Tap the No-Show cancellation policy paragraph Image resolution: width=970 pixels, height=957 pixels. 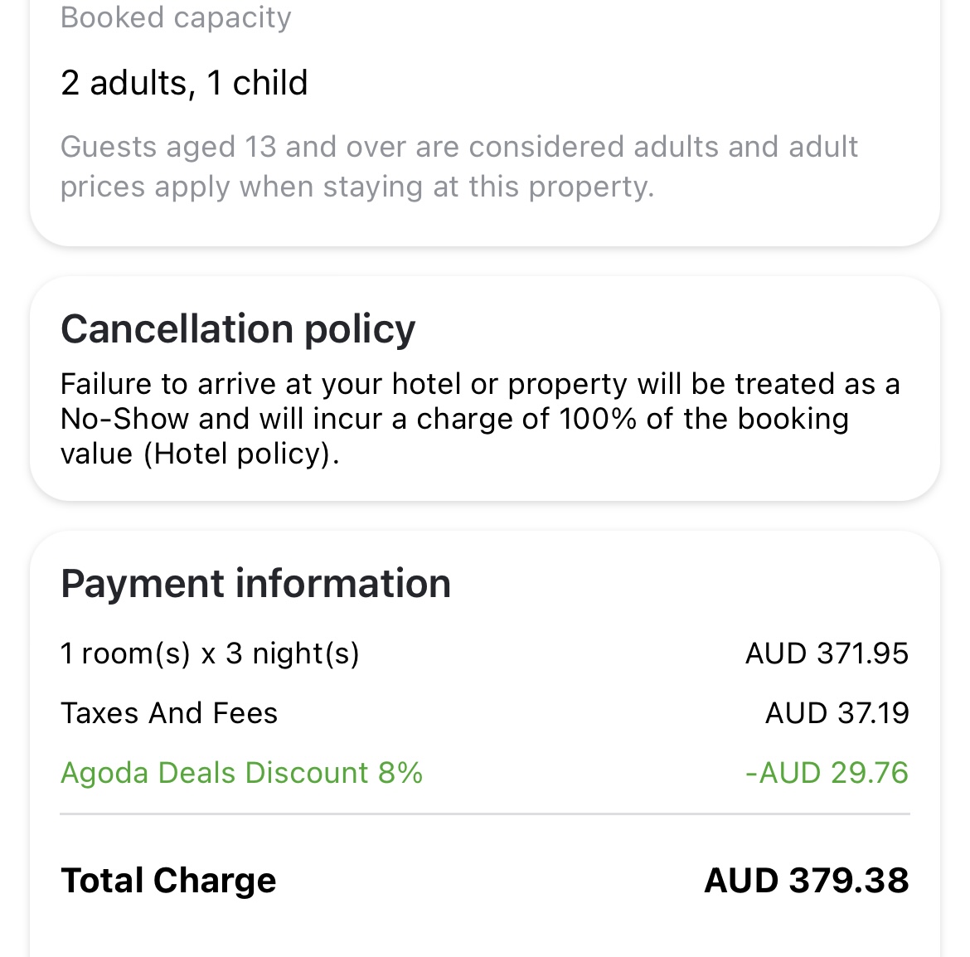point(480,419)
